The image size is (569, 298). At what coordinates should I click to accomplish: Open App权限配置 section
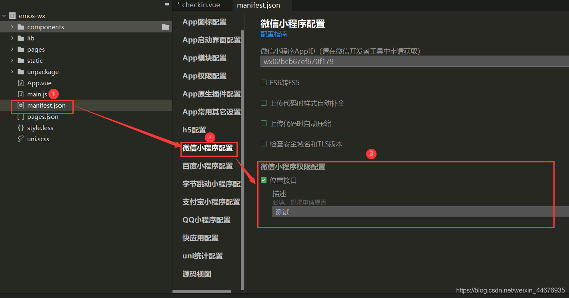tap(204, 76)
